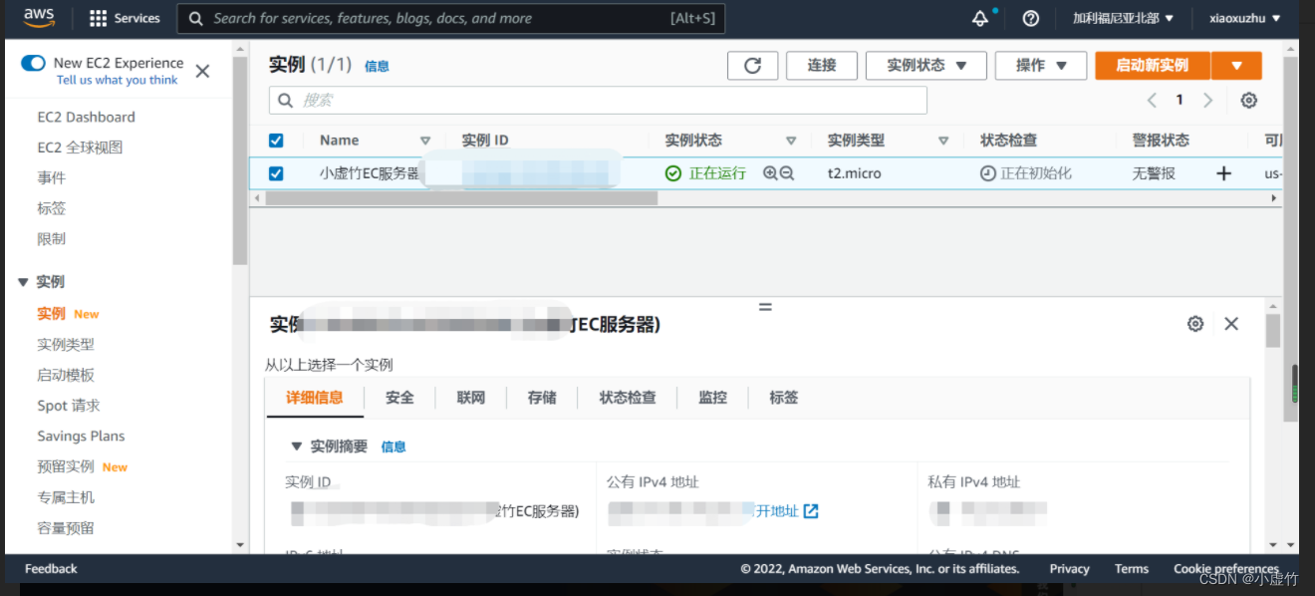Click Tell us what you think link
Image resolution: width=1315 pixels, height=596 pixels.
tap(118, 81)
